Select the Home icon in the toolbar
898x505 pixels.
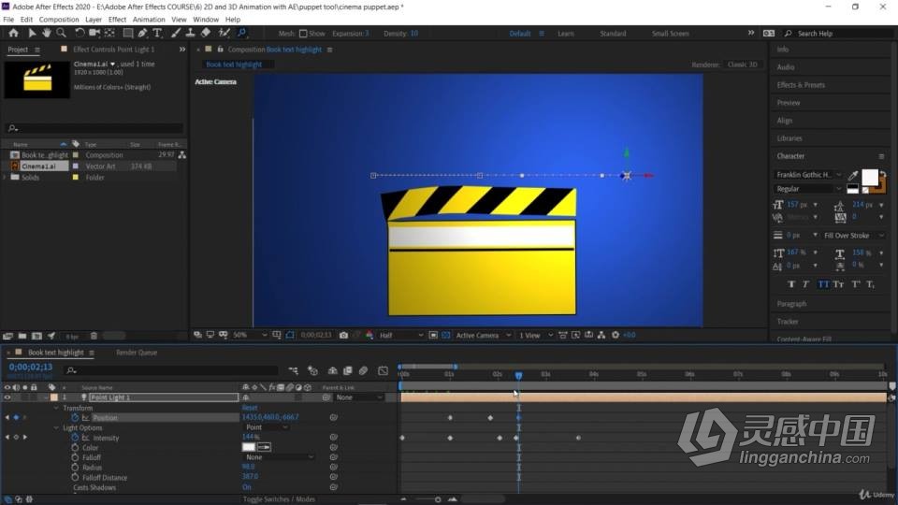(13, 34)
